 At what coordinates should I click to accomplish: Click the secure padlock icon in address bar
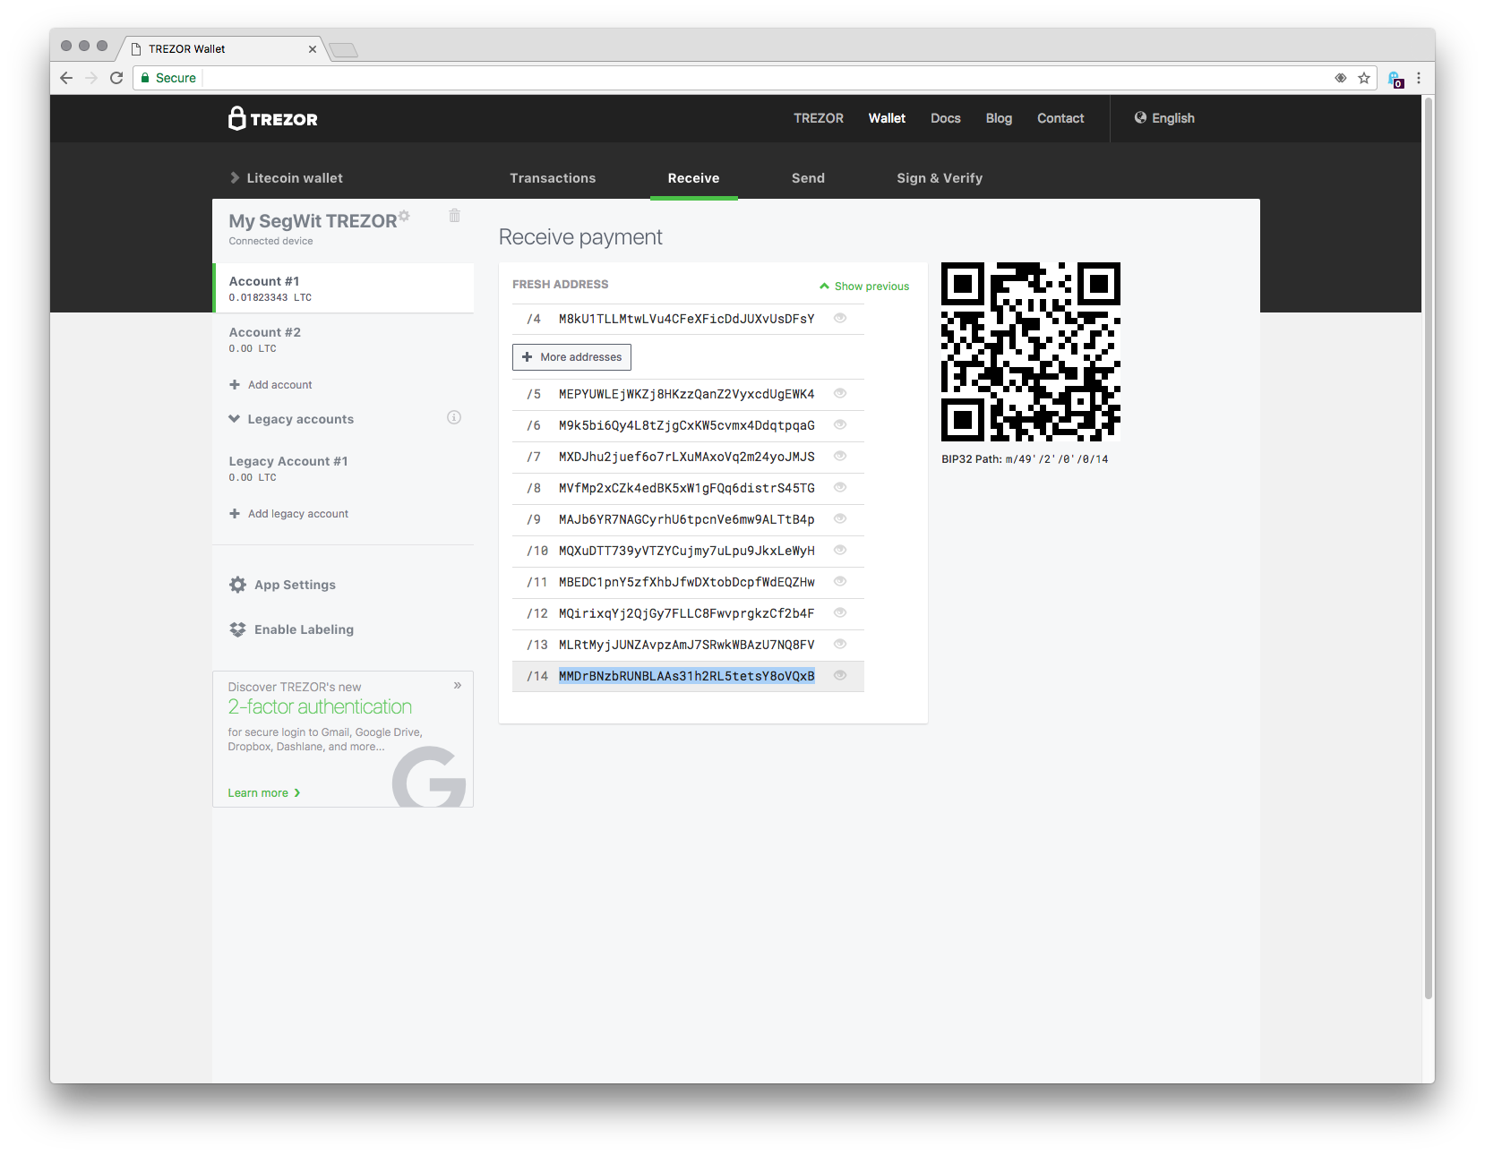click(145, 78)
